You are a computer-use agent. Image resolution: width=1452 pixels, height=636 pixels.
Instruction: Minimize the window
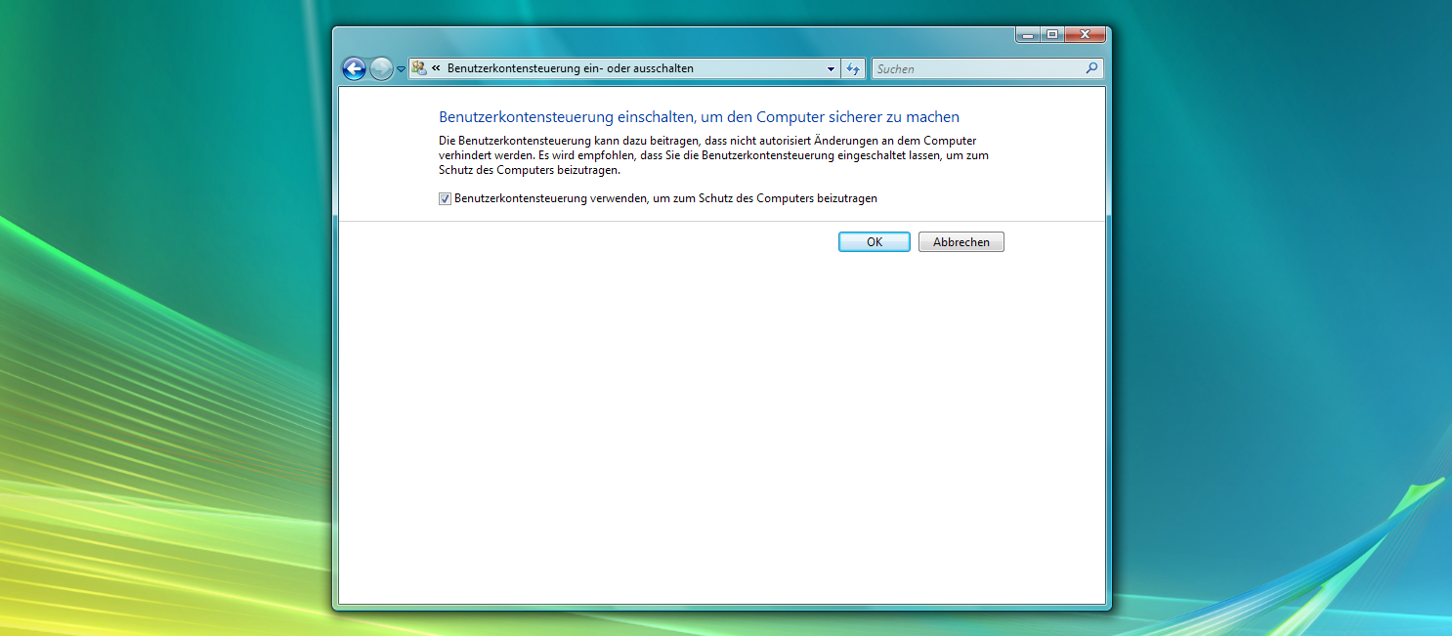[1028, 34]
